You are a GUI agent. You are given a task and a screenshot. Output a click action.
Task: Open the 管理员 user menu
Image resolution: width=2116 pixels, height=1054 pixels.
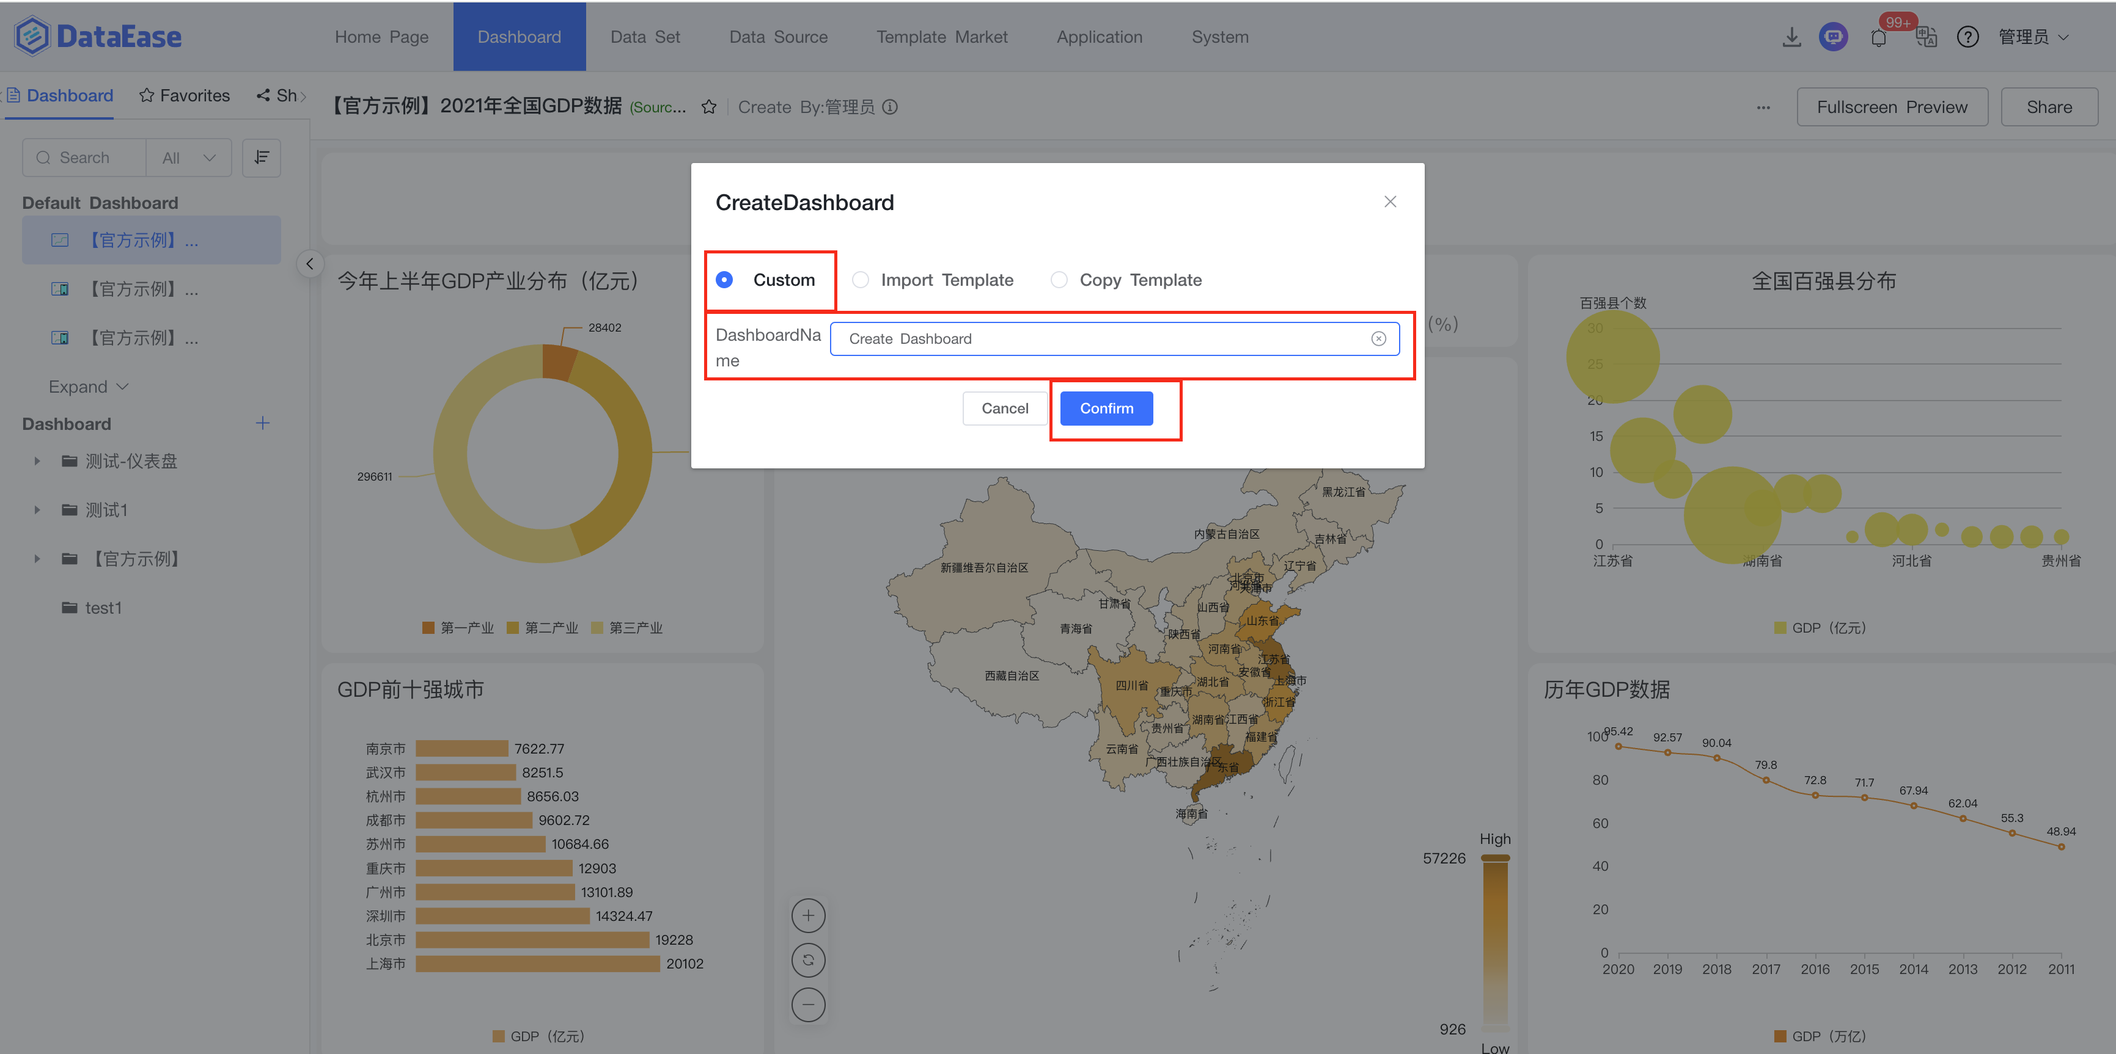[2032, 37]
